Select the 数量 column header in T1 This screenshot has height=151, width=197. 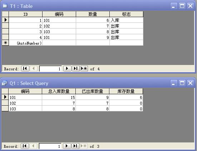click(93, 14)
